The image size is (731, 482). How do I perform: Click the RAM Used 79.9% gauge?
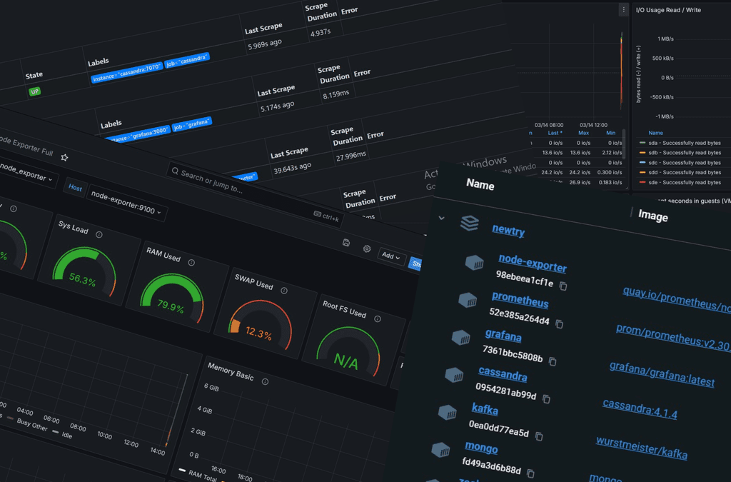(171, 298)
